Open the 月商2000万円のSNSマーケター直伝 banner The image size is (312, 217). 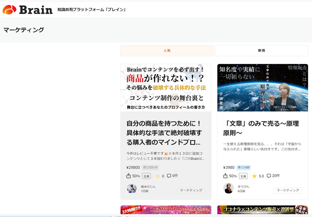pos(166,210)
